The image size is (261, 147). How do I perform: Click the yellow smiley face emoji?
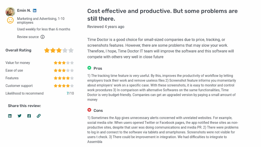coord(10,20)
